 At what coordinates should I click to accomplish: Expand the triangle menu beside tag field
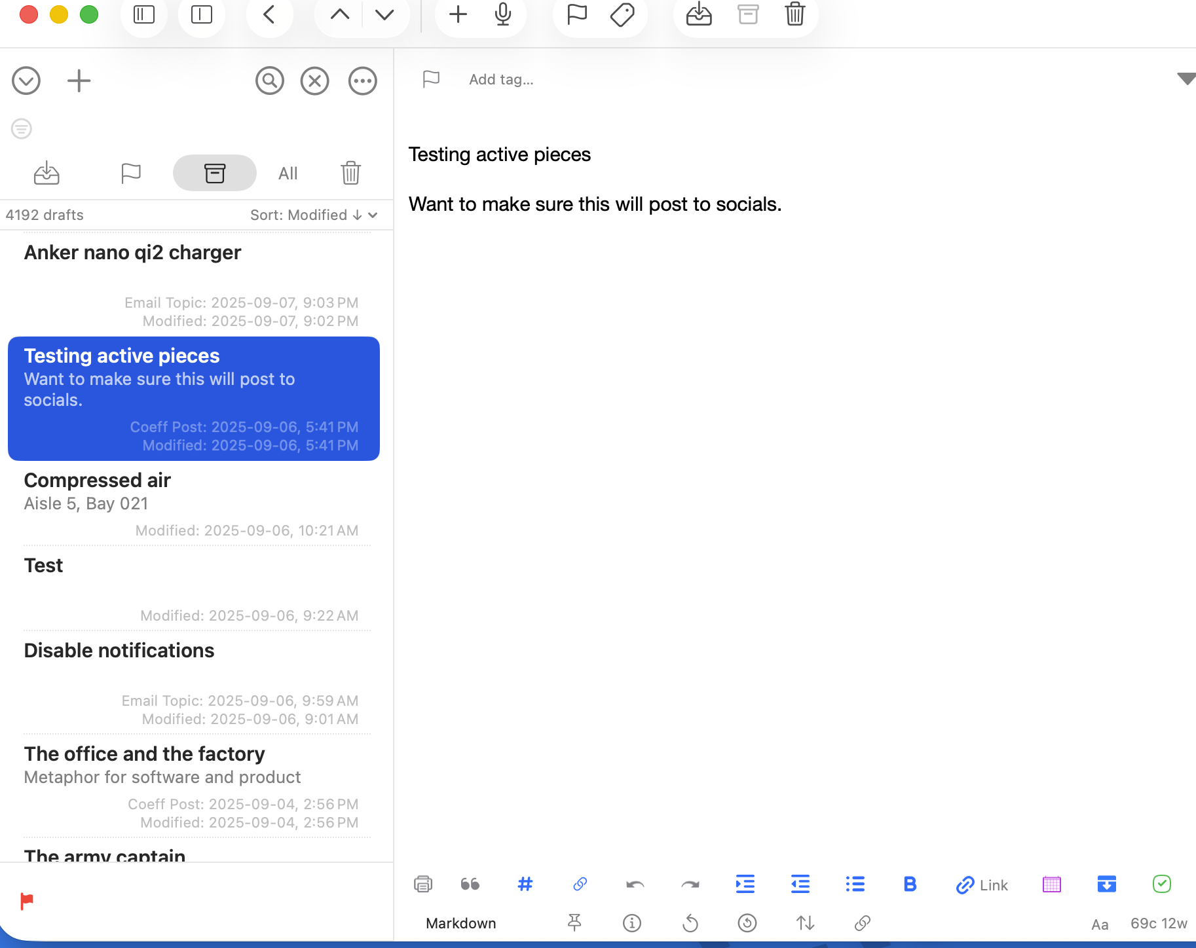1186,79
